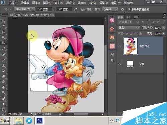Viewport: 167px width, 125px height.
Task: Open the Character panel A icon
Action: coord(112,54)
